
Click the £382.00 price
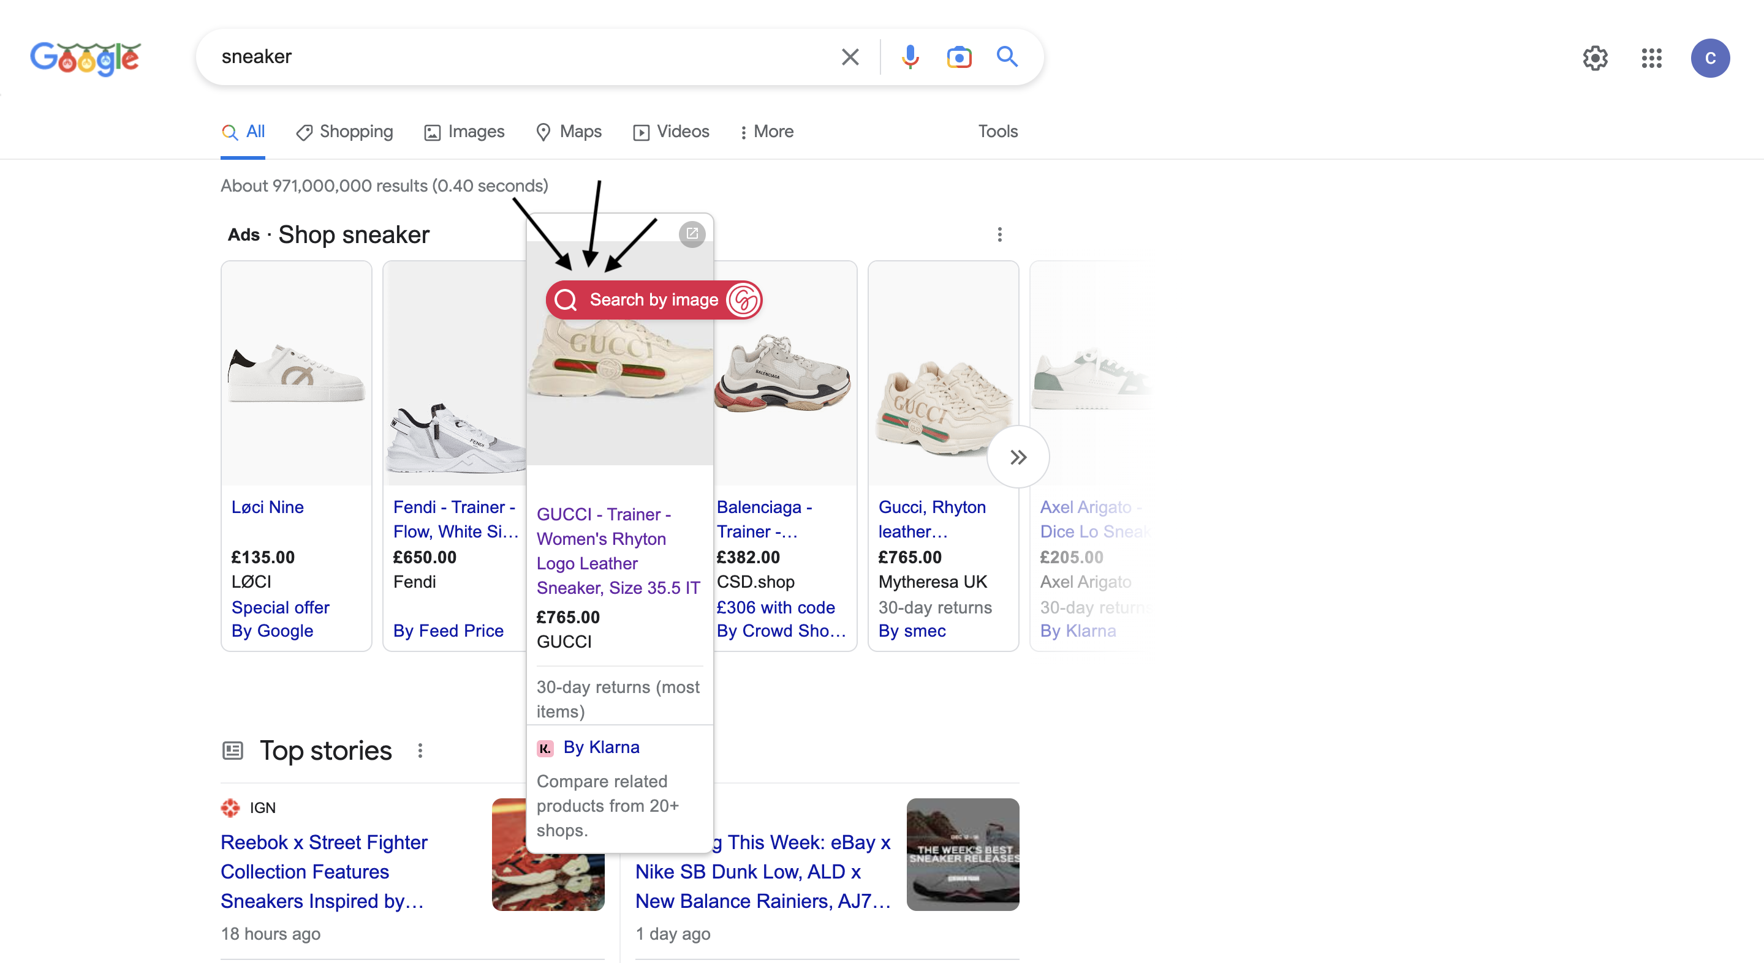748,557
